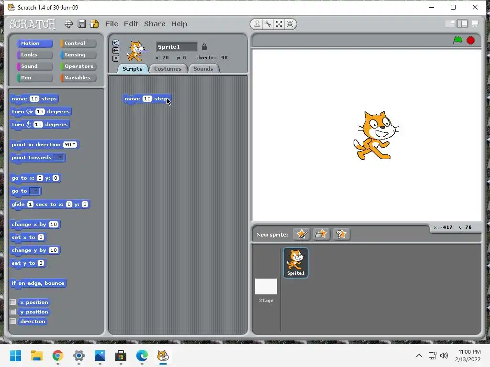
Task: Open the point towards target dropdown
Action: coord(59,158)
